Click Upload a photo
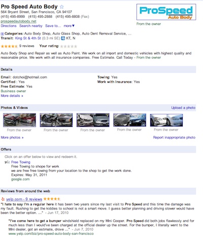 183,108
